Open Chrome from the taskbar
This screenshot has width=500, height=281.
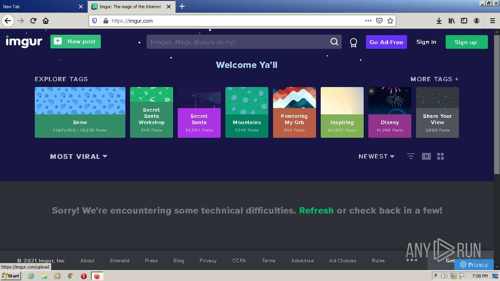click(71, 276)
